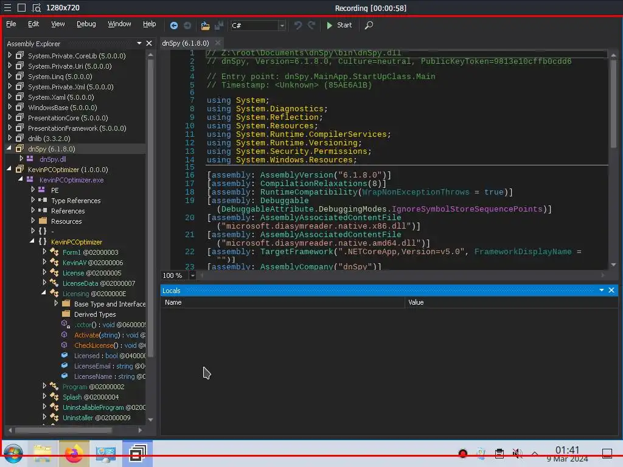This screenshot has height=467, width=623.
Task: Close the dnSpy (6.1.8.0) tab
Action: click(x=218, y=43)
